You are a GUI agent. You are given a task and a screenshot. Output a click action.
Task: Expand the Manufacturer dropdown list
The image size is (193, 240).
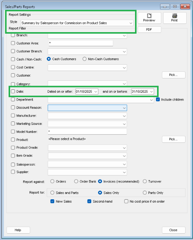[x=87, y=116]
